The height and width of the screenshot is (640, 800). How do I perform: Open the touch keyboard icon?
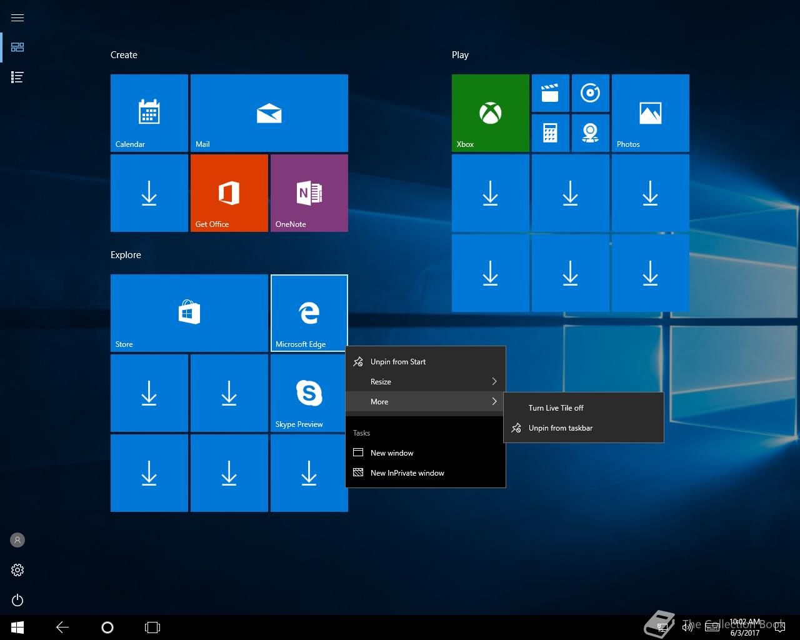(712, 627)
